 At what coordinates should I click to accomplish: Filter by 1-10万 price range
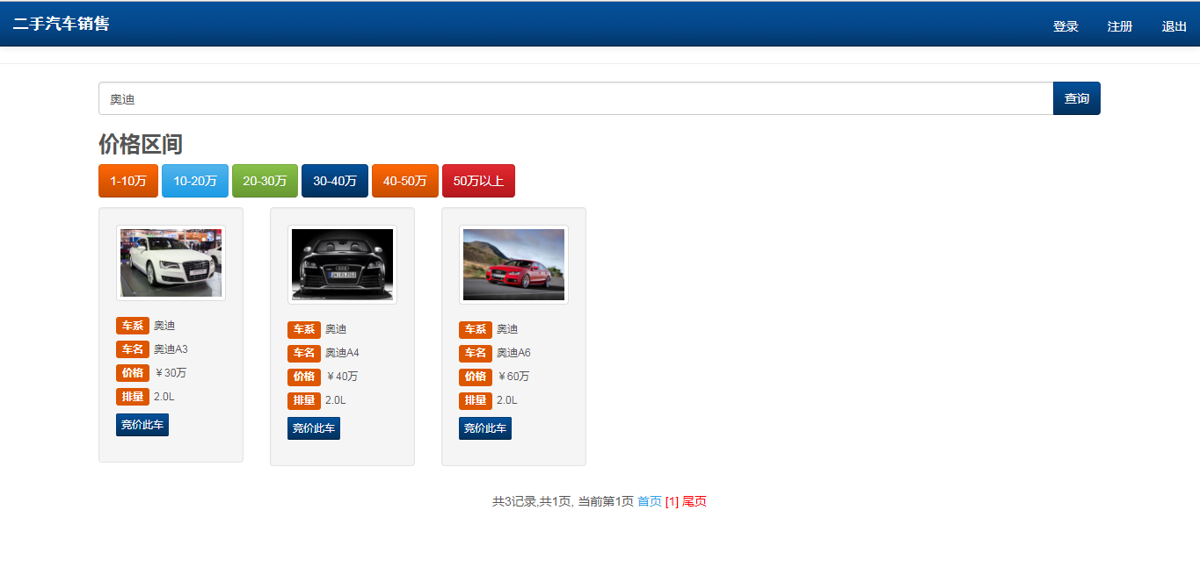128,181
